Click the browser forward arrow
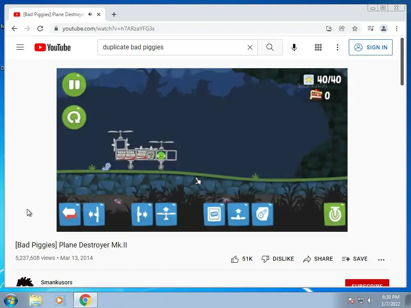This screenshot has height=308, width=411. pyautogui.click(x=27, y=28)
